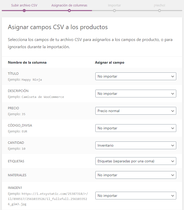This screenshot has height=210, width=184.
Task: Open the CÓDIGO_DIVISA assignment dropdown
Action: click(136, 128)
